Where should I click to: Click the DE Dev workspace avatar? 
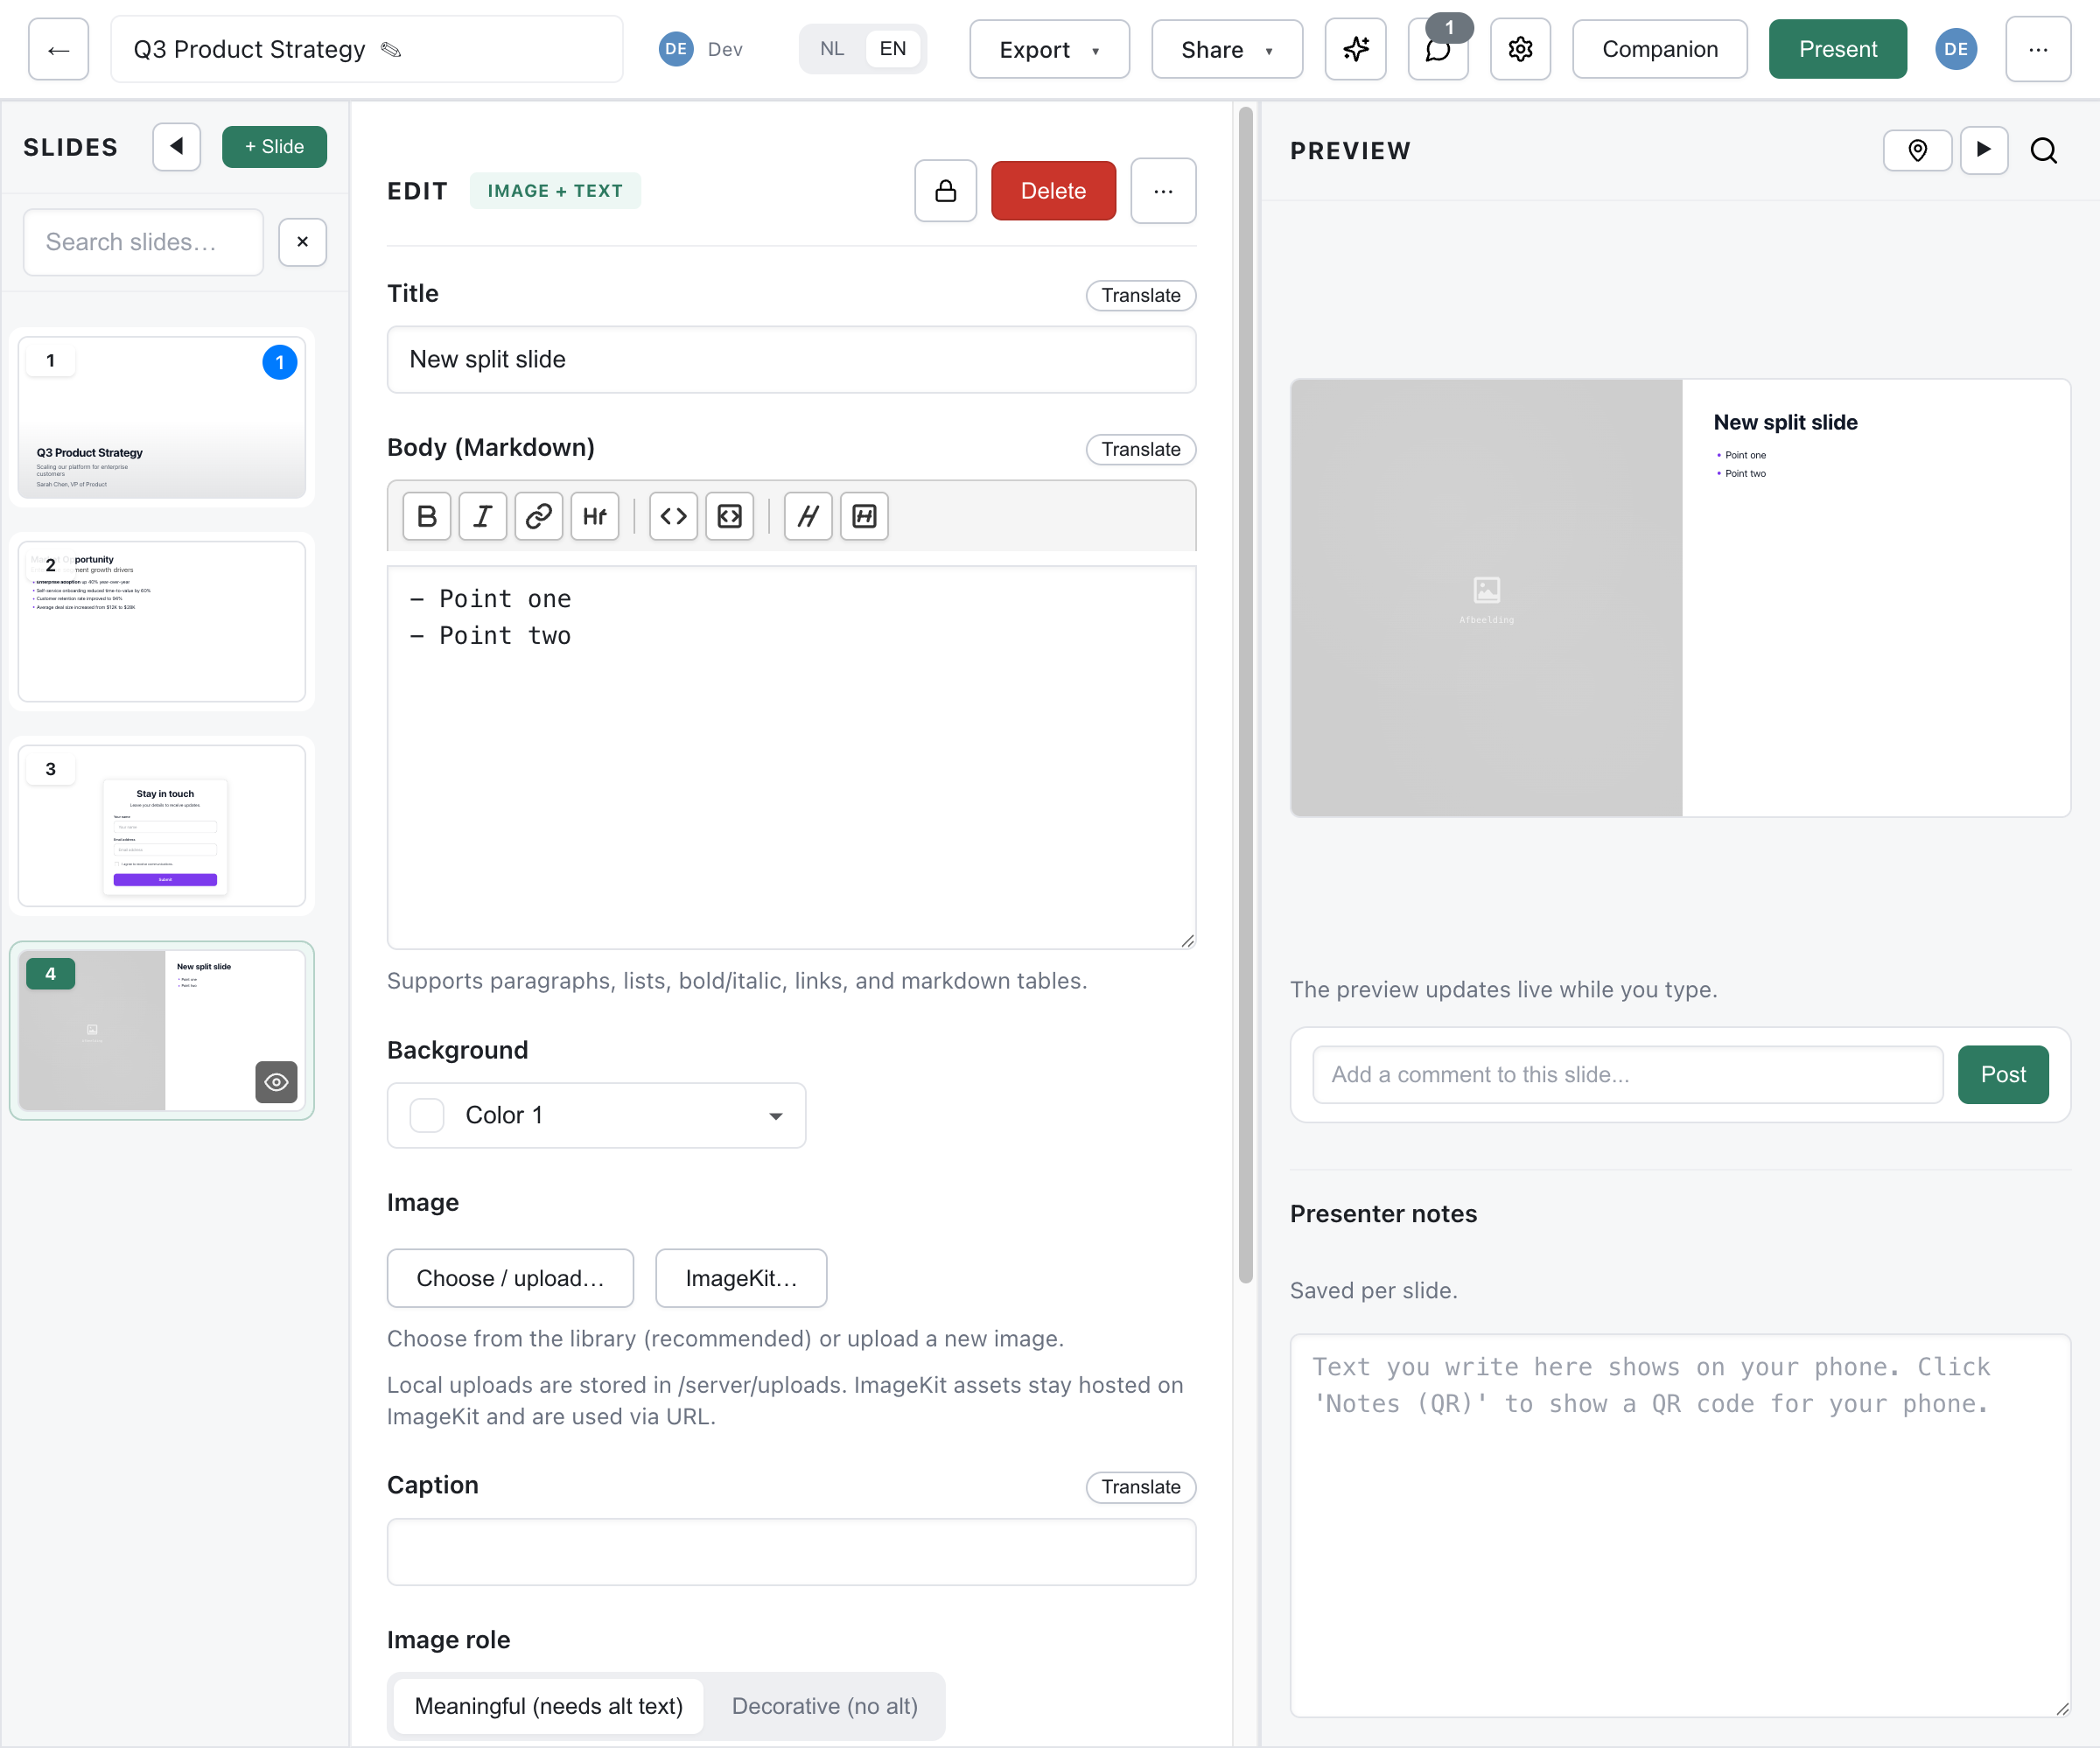(676, 49)
